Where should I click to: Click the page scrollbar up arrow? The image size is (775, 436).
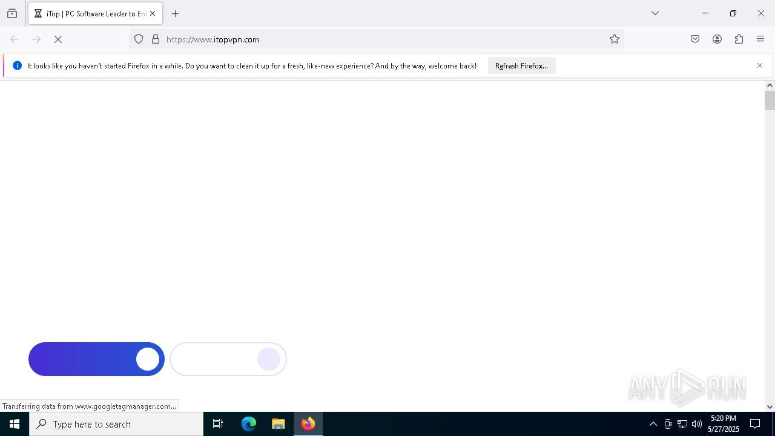coord(770,85)
